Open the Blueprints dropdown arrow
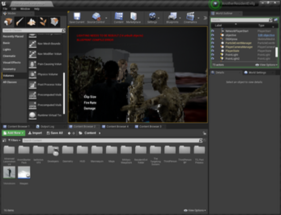Screen dimensions: 281x215 click(x=180, y=18)
